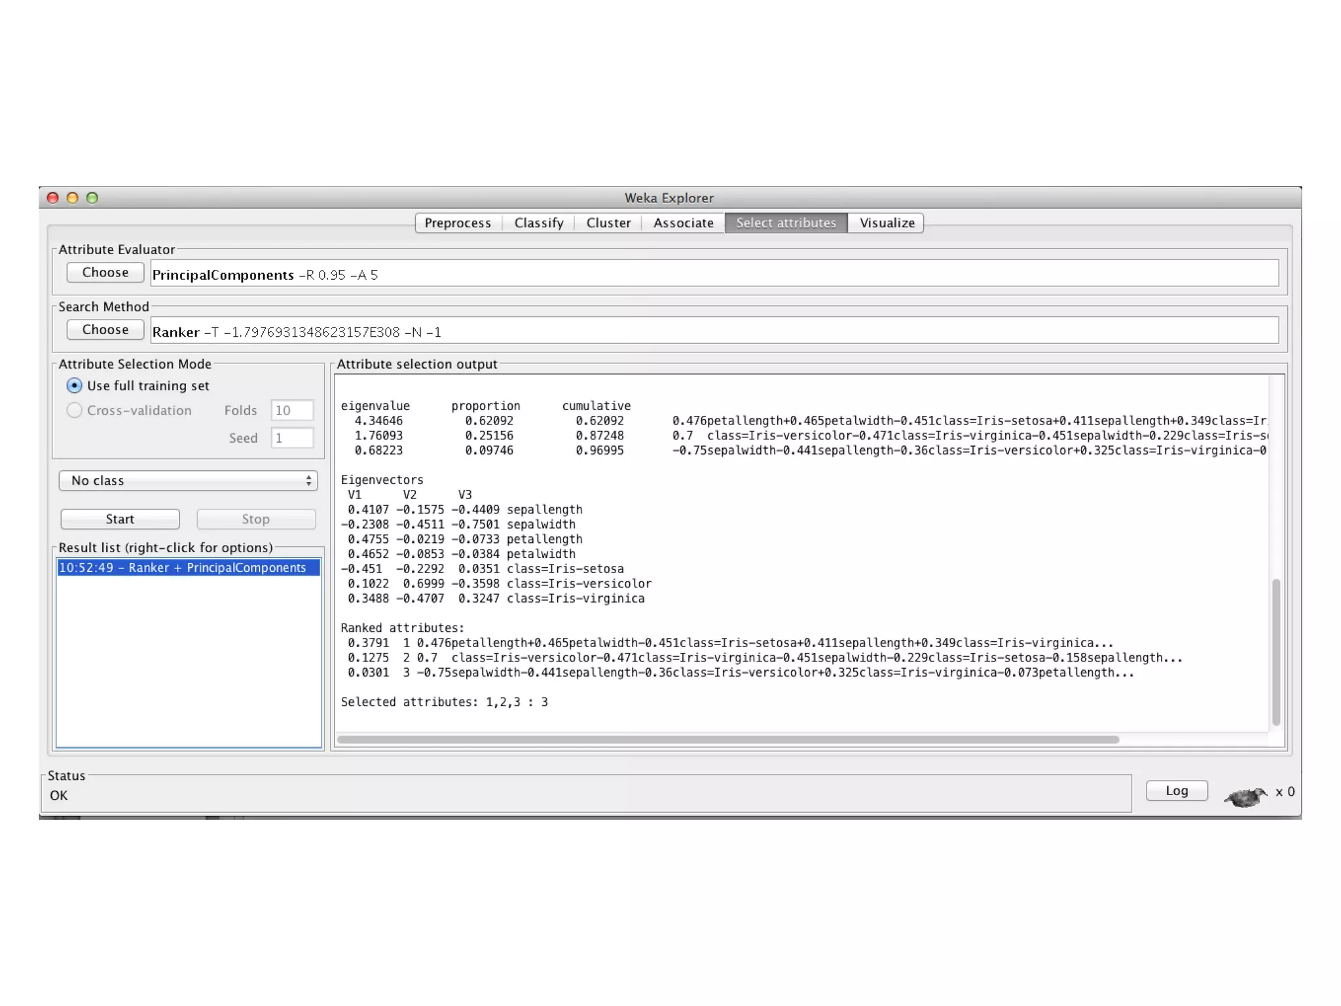Image resolution: width=1341 pixels, height=1006 pixels.
Task: Switch to the Associate tab
Action: (683, 223)
